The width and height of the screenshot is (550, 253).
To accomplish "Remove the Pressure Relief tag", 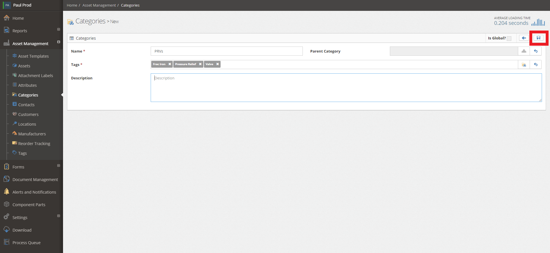I will coord(200,64).
